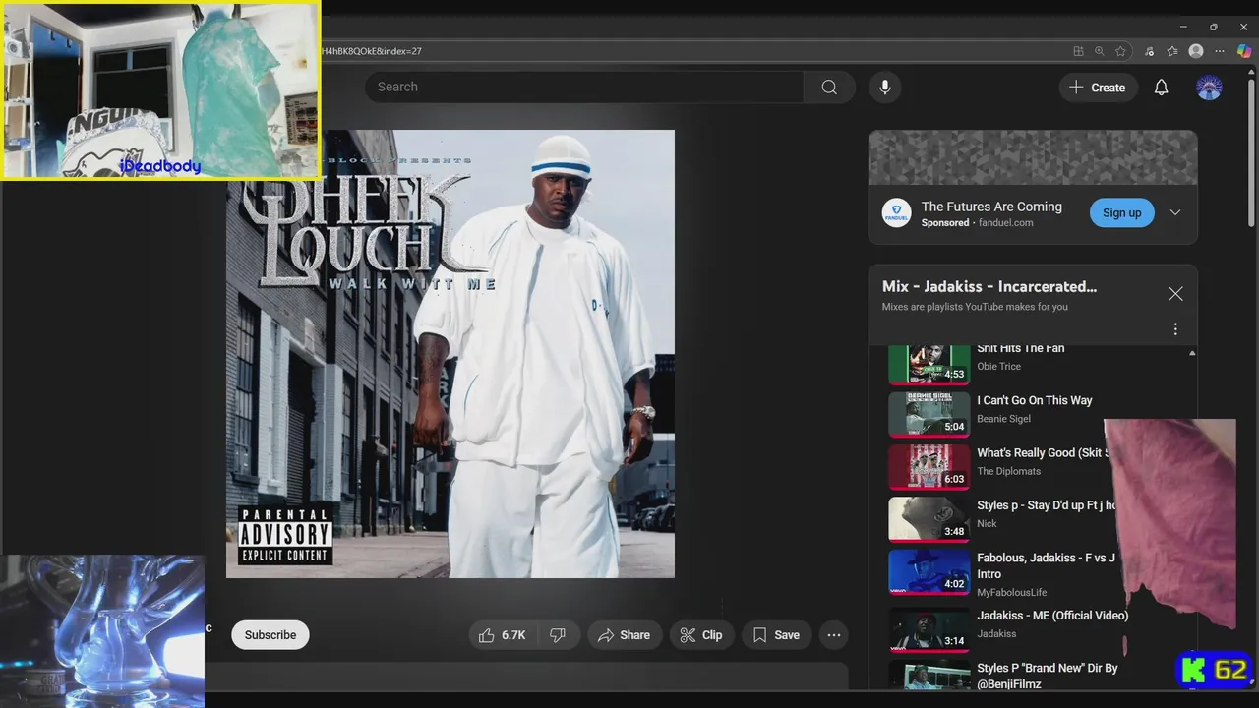Expand the FanDuel ad options chevron
Image resolution: width=1259 pixels, height=708 pixels.
click(x=1175, y=212)
